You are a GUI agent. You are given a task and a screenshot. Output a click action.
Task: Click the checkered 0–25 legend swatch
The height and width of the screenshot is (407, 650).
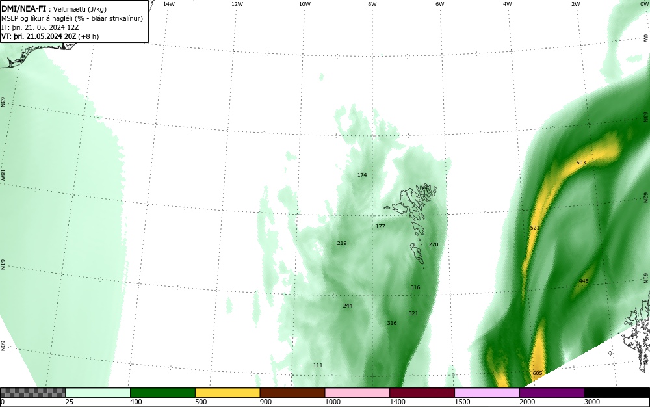pyautogui.click(x=32, y=393)
